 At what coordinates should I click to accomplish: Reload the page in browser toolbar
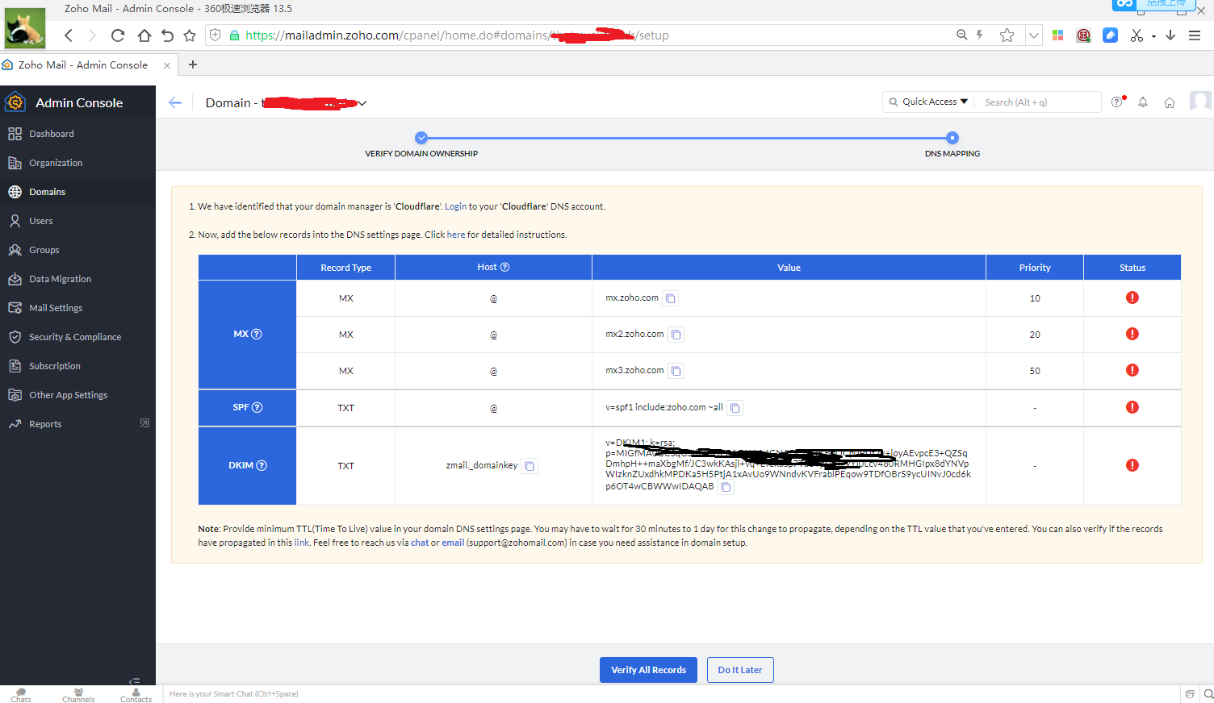pos(118,35)
